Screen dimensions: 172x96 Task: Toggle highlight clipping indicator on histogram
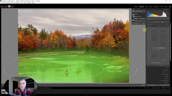tap(169, 11)
